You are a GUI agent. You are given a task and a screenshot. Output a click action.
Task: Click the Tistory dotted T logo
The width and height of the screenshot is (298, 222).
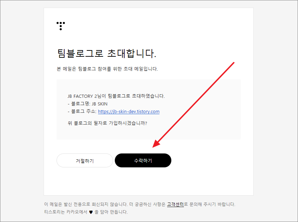pyautogui.click(x=61, y=26)
